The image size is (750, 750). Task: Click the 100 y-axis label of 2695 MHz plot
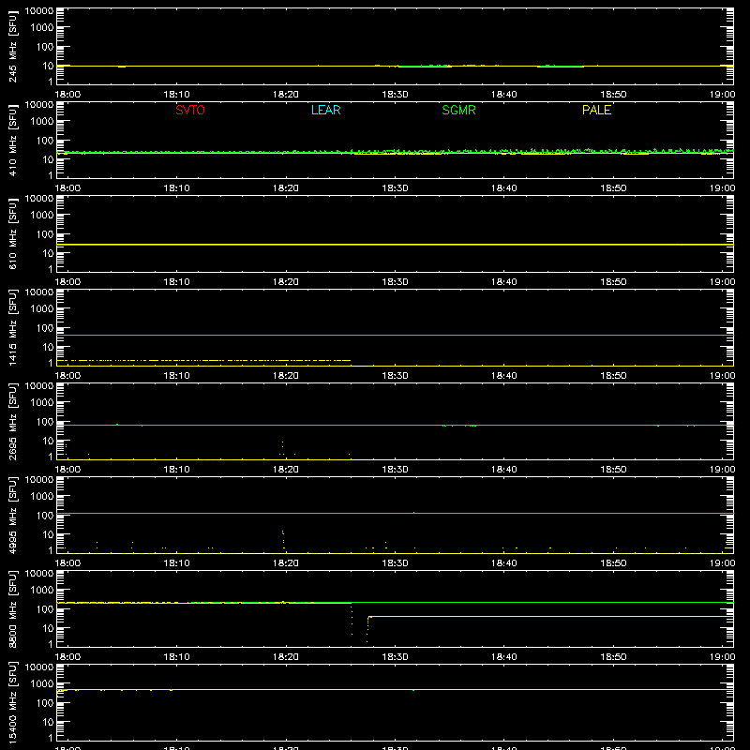pyautogui.click(x=45, y=422)
